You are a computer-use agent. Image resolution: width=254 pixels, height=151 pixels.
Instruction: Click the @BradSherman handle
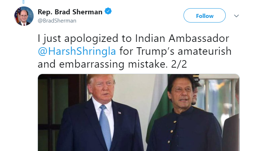tap(57, 21)
